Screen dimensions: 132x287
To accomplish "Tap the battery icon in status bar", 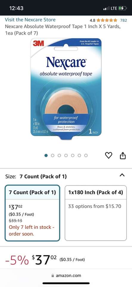I will point(122,8).
